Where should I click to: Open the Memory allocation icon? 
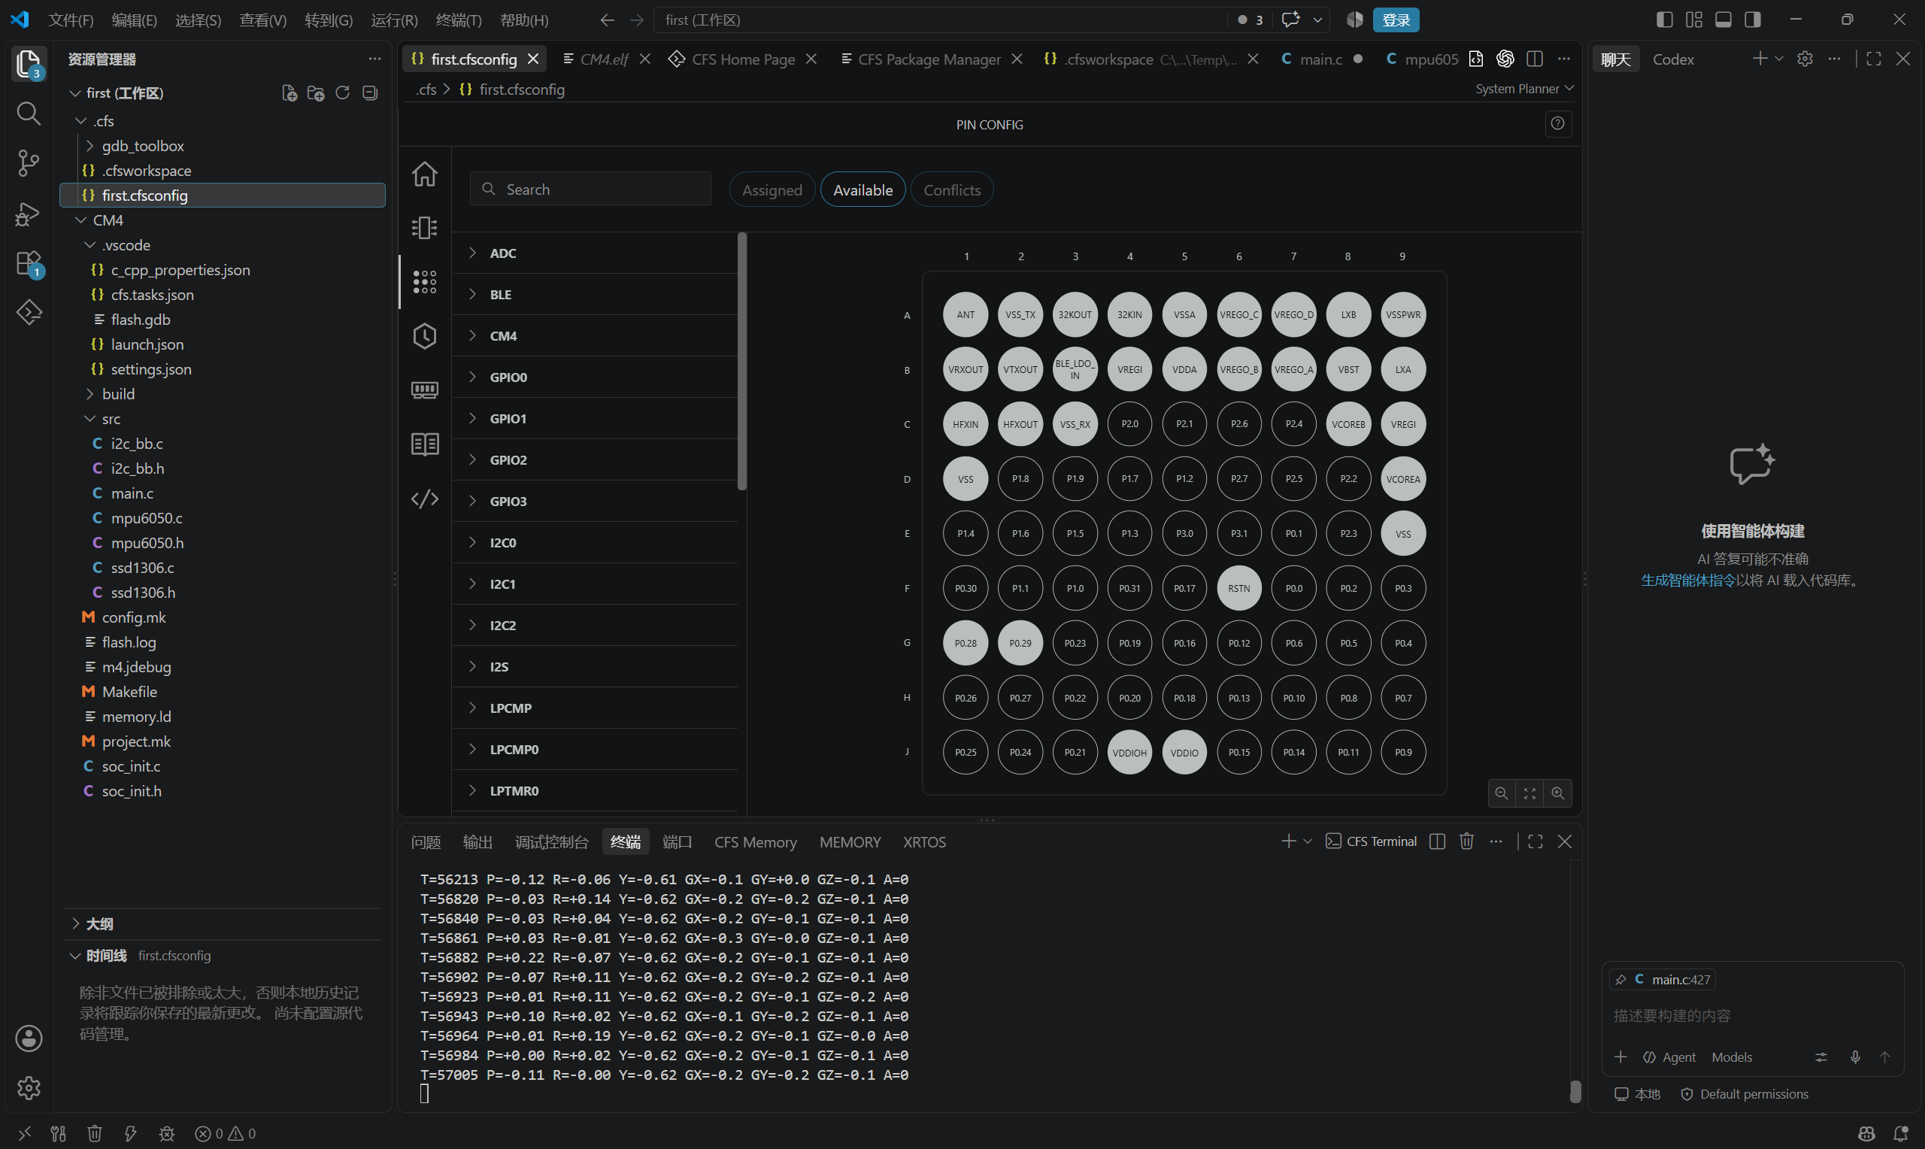[424, 390]
